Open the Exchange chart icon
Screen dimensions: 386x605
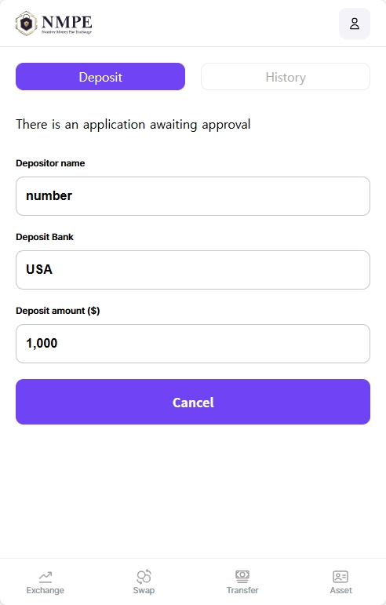click(46, 577)
